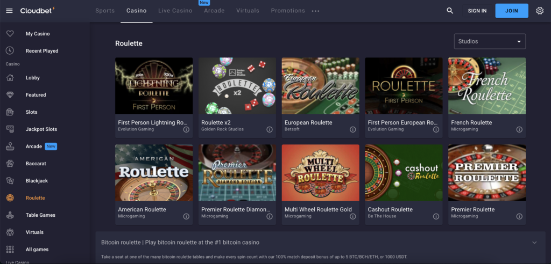Open Table Games in sidebar
This screenshot has width=551, height=264.
point(40,215)
